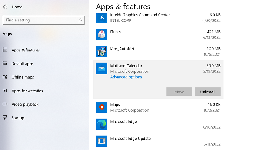Screen dimensions: 260x150
Task: Open the Startup section
Action: pyautogui.click(x=18, y=118)
